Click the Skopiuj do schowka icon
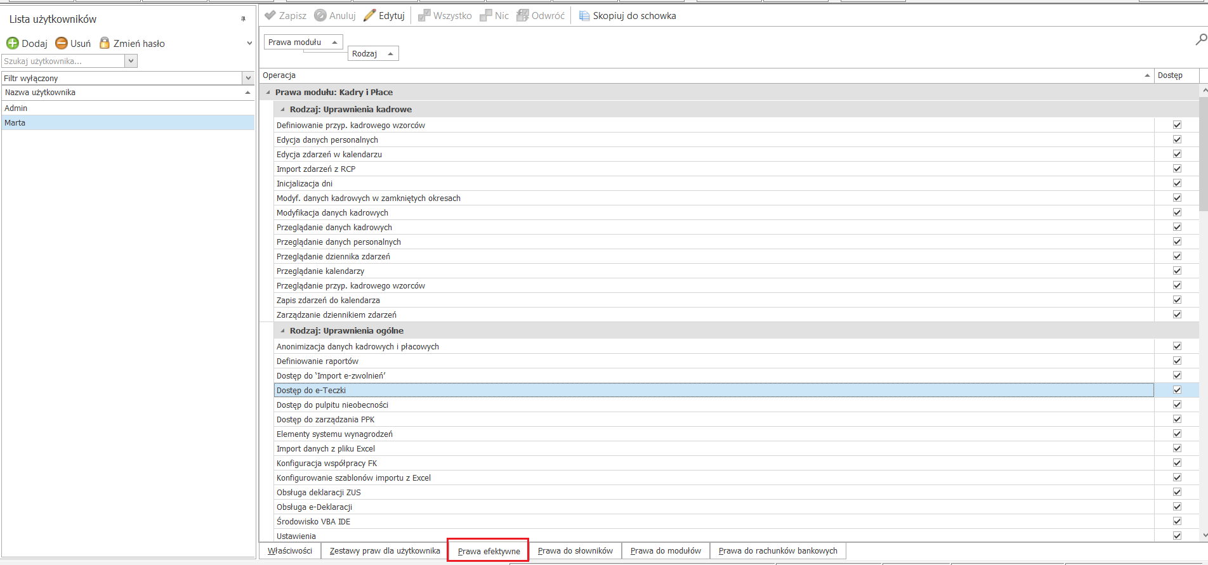The image size is (1208, 565). [584, 15]
